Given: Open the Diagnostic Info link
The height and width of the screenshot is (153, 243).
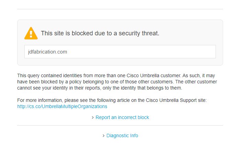Looking at the screenshot, I should coord(122,136).
